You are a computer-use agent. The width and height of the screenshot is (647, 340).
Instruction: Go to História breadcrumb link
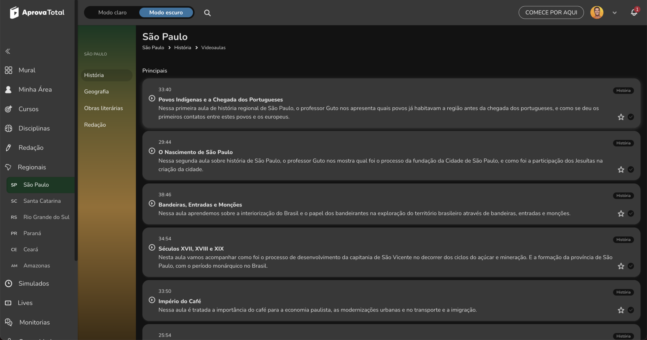click(183, 48)
